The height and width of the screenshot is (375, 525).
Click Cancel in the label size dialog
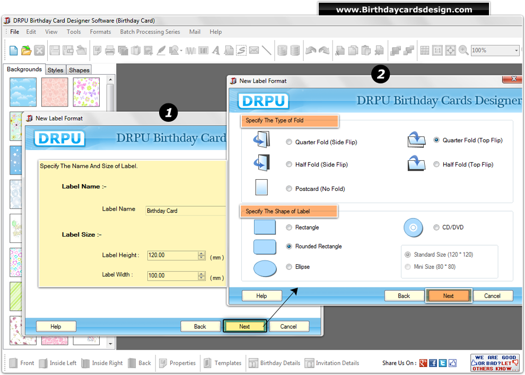tap(288, 326)
